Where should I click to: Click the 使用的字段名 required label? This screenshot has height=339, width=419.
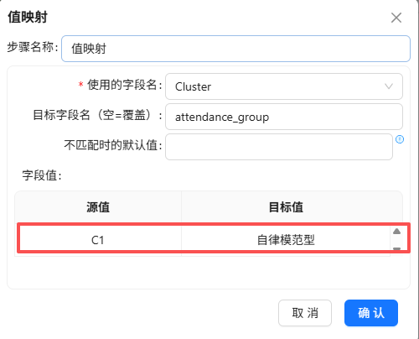click(120, 85)
